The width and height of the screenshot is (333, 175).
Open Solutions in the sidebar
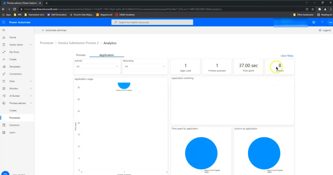tap(14, 125)
